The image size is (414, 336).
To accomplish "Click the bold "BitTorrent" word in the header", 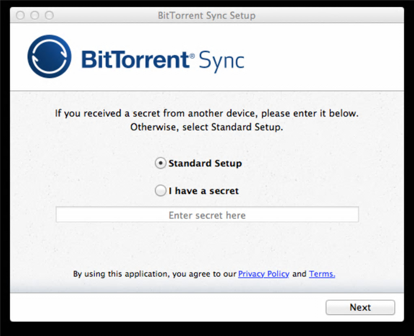I will pyautogui.click(x=135, y=60).
